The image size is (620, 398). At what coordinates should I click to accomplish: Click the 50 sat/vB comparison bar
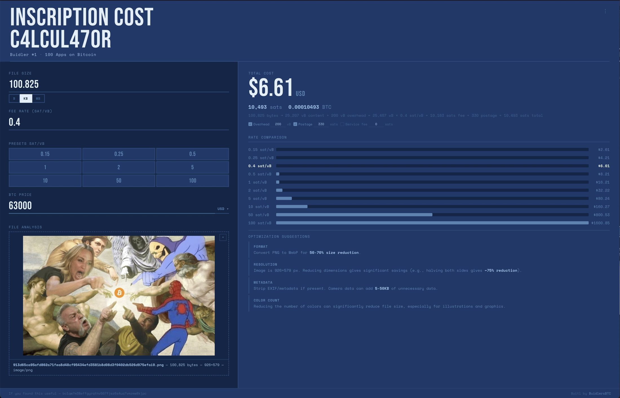[x=432, y=215]
